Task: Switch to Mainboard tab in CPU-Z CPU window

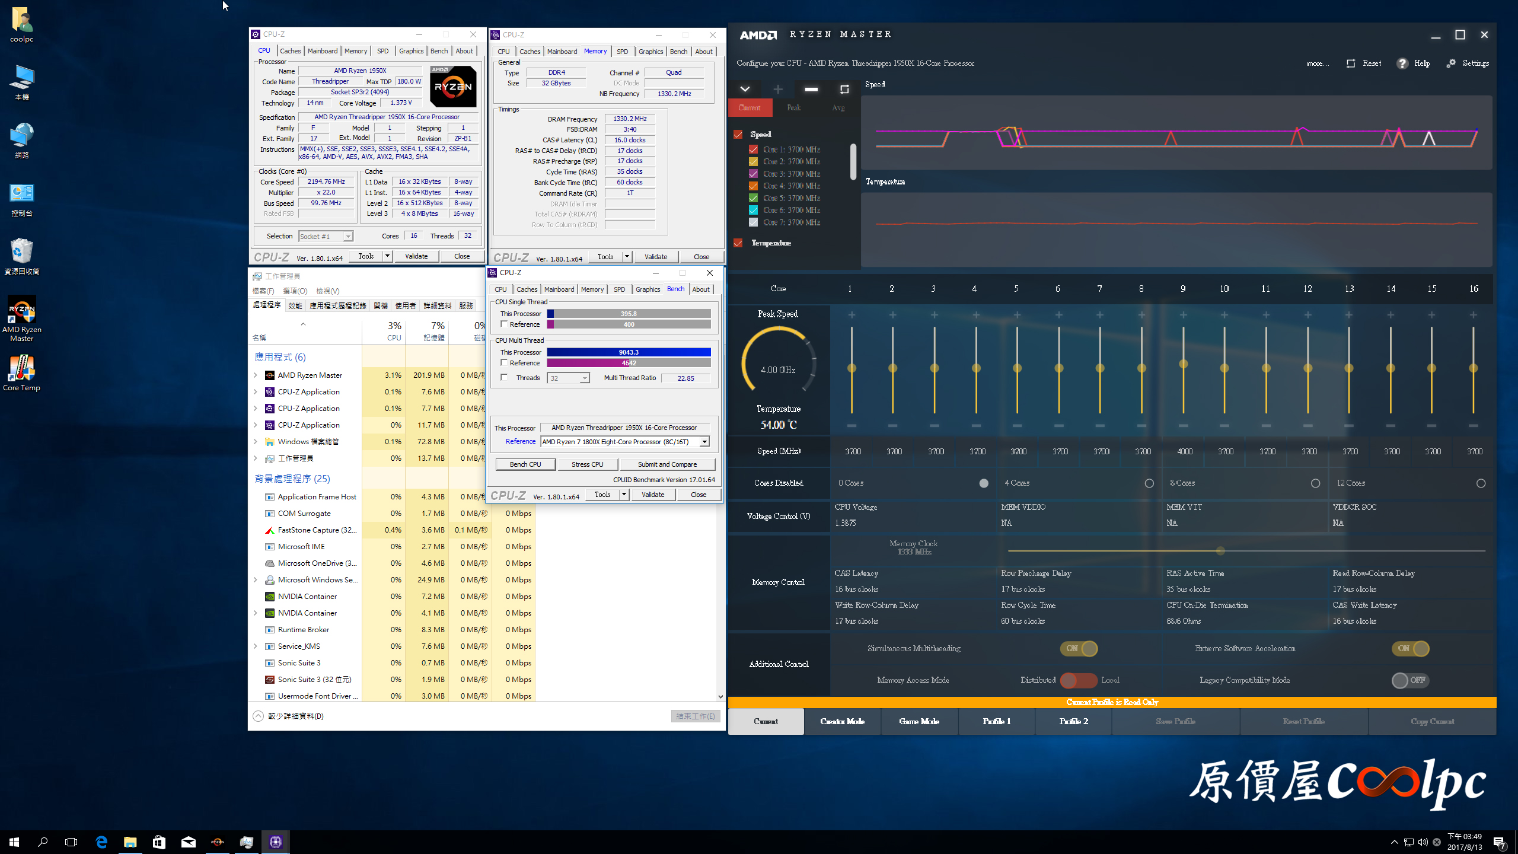Action: pos(323,51)
